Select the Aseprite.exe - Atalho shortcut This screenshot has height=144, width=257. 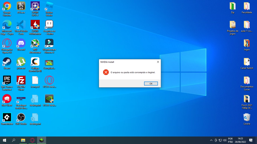49,27
